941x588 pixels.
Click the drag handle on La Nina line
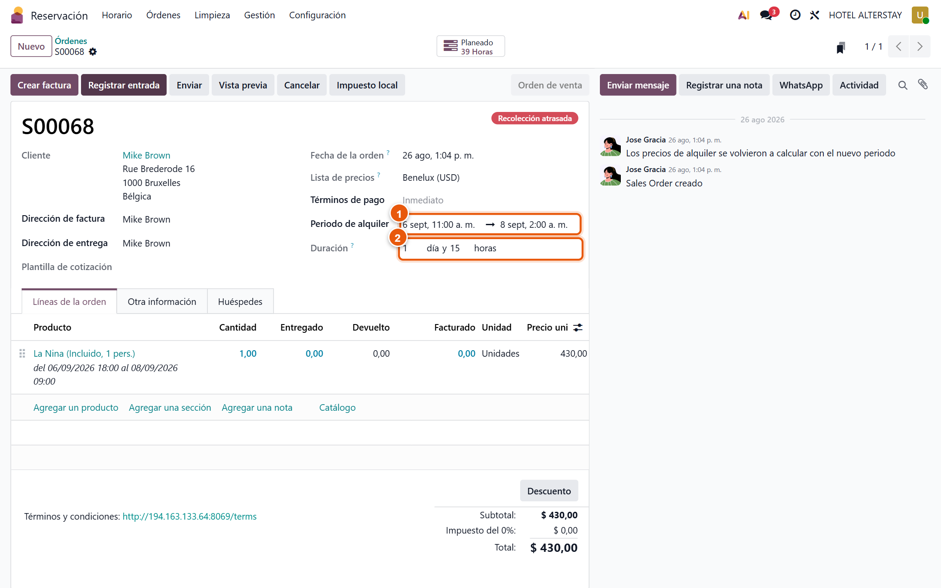point(22,354)
